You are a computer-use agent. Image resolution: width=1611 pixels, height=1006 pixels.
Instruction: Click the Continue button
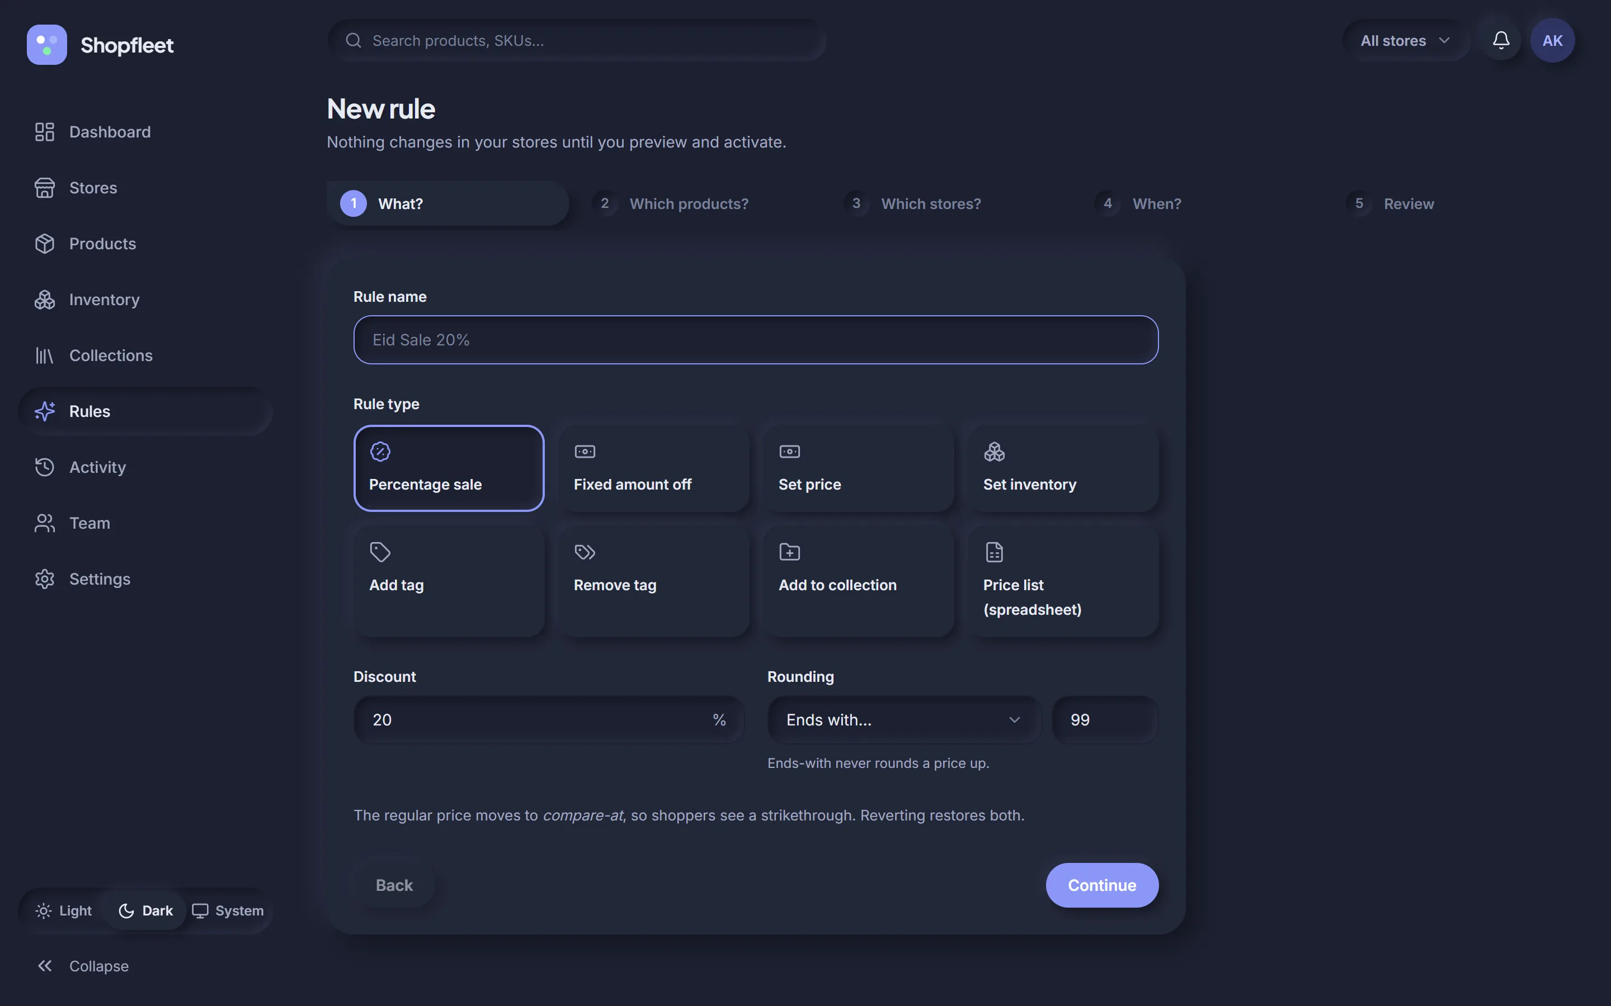point(1102,885)
